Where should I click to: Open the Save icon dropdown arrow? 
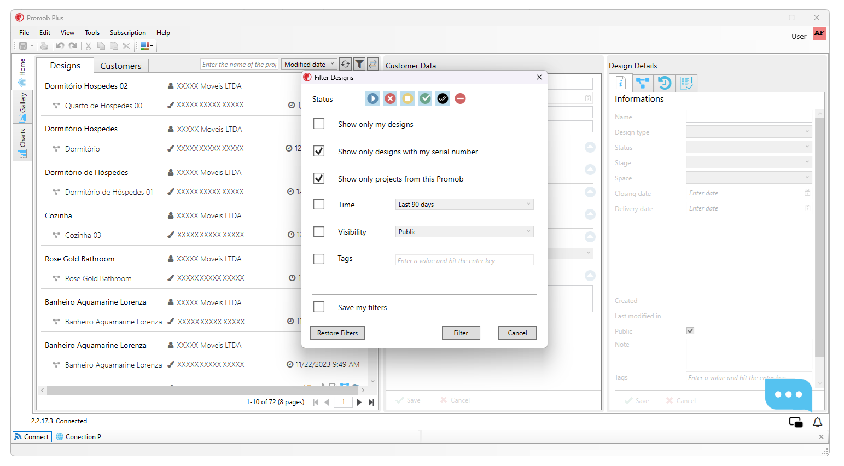pyautogui.click(x=32, y=46)
